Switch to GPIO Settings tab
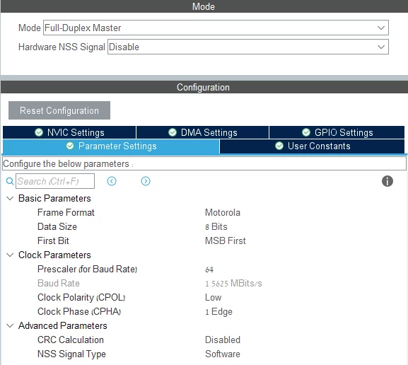Screen dimensions: 408x365 point(337,132)
